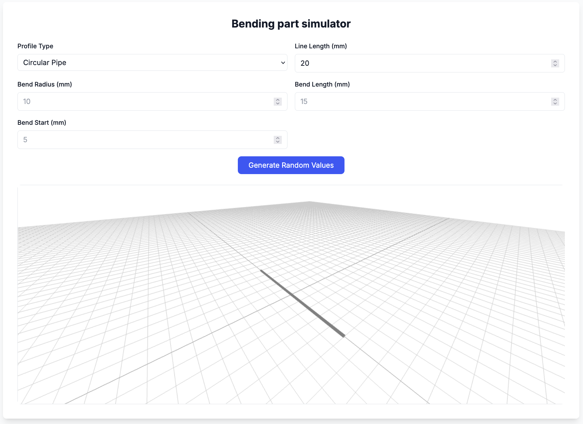The height and width of the screenshot is (424, 583).
Task: Click the gray pipe in the 3D view
Action: point(303,303)
